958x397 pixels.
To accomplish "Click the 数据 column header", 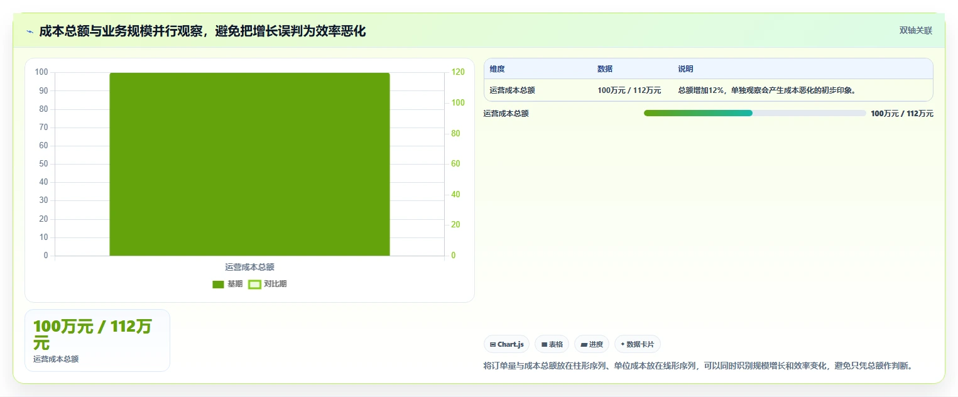I will point(605,69).
